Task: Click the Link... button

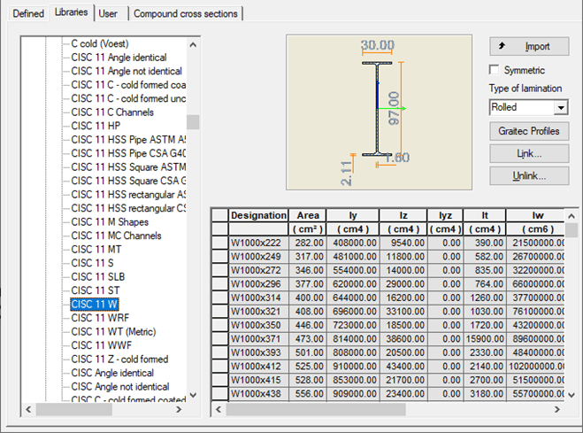Action: tap(528, 153)
